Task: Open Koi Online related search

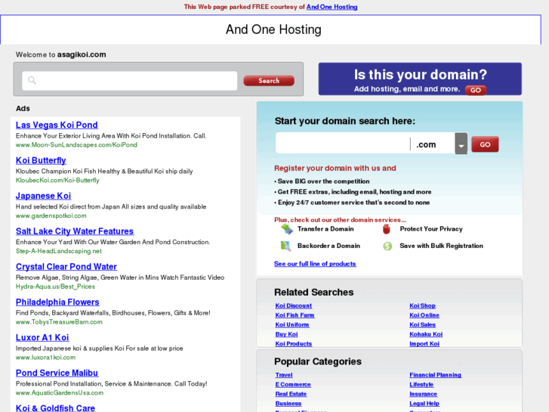Action: click(x=424, y=315)
